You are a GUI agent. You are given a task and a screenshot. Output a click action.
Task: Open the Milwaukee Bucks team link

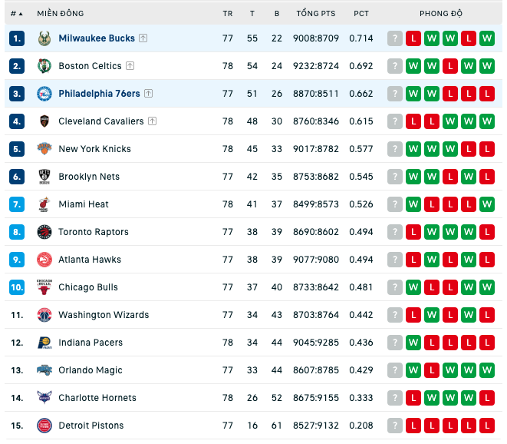(x=97, y=38)
